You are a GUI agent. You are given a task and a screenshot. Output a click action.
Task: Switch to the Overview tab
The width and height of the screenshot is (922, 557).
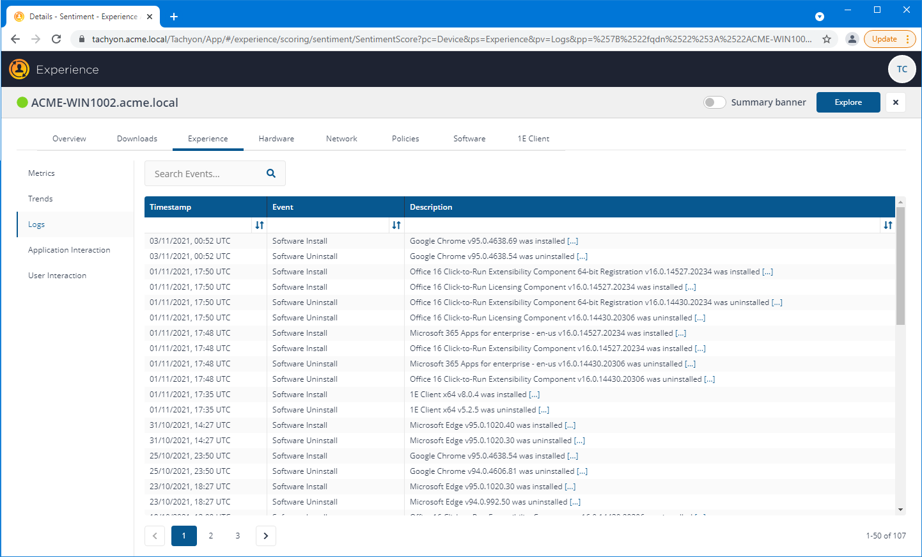pyautogui.click(x=69, y=139)
